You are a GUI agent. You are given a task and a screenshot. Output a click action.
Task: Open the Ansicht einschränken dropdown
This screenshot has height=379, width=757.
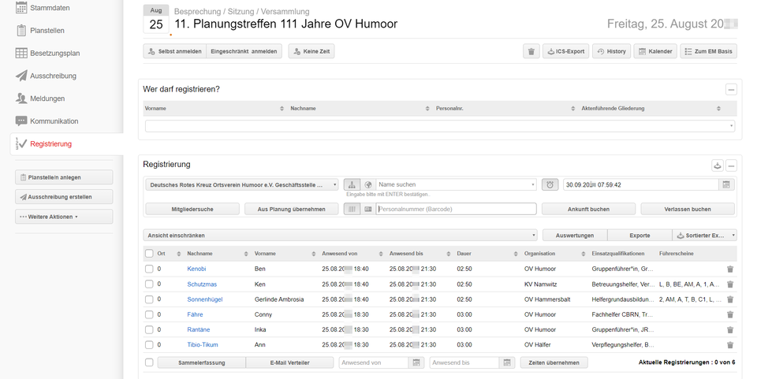341,236
